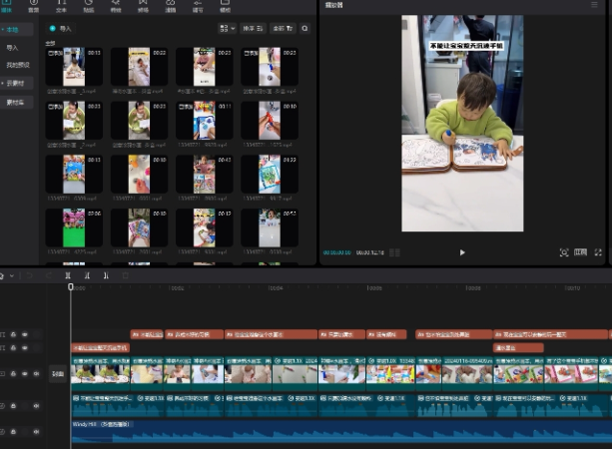Open the 文本 (Text) tab in top toolbar
612x449 pixels.
pos(62,7)
